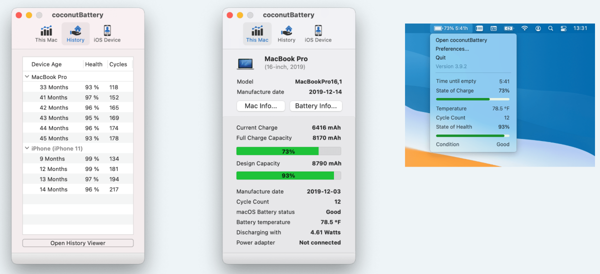Click the 93% design capacity bar
600x274 pixels.
pos(288,175)
